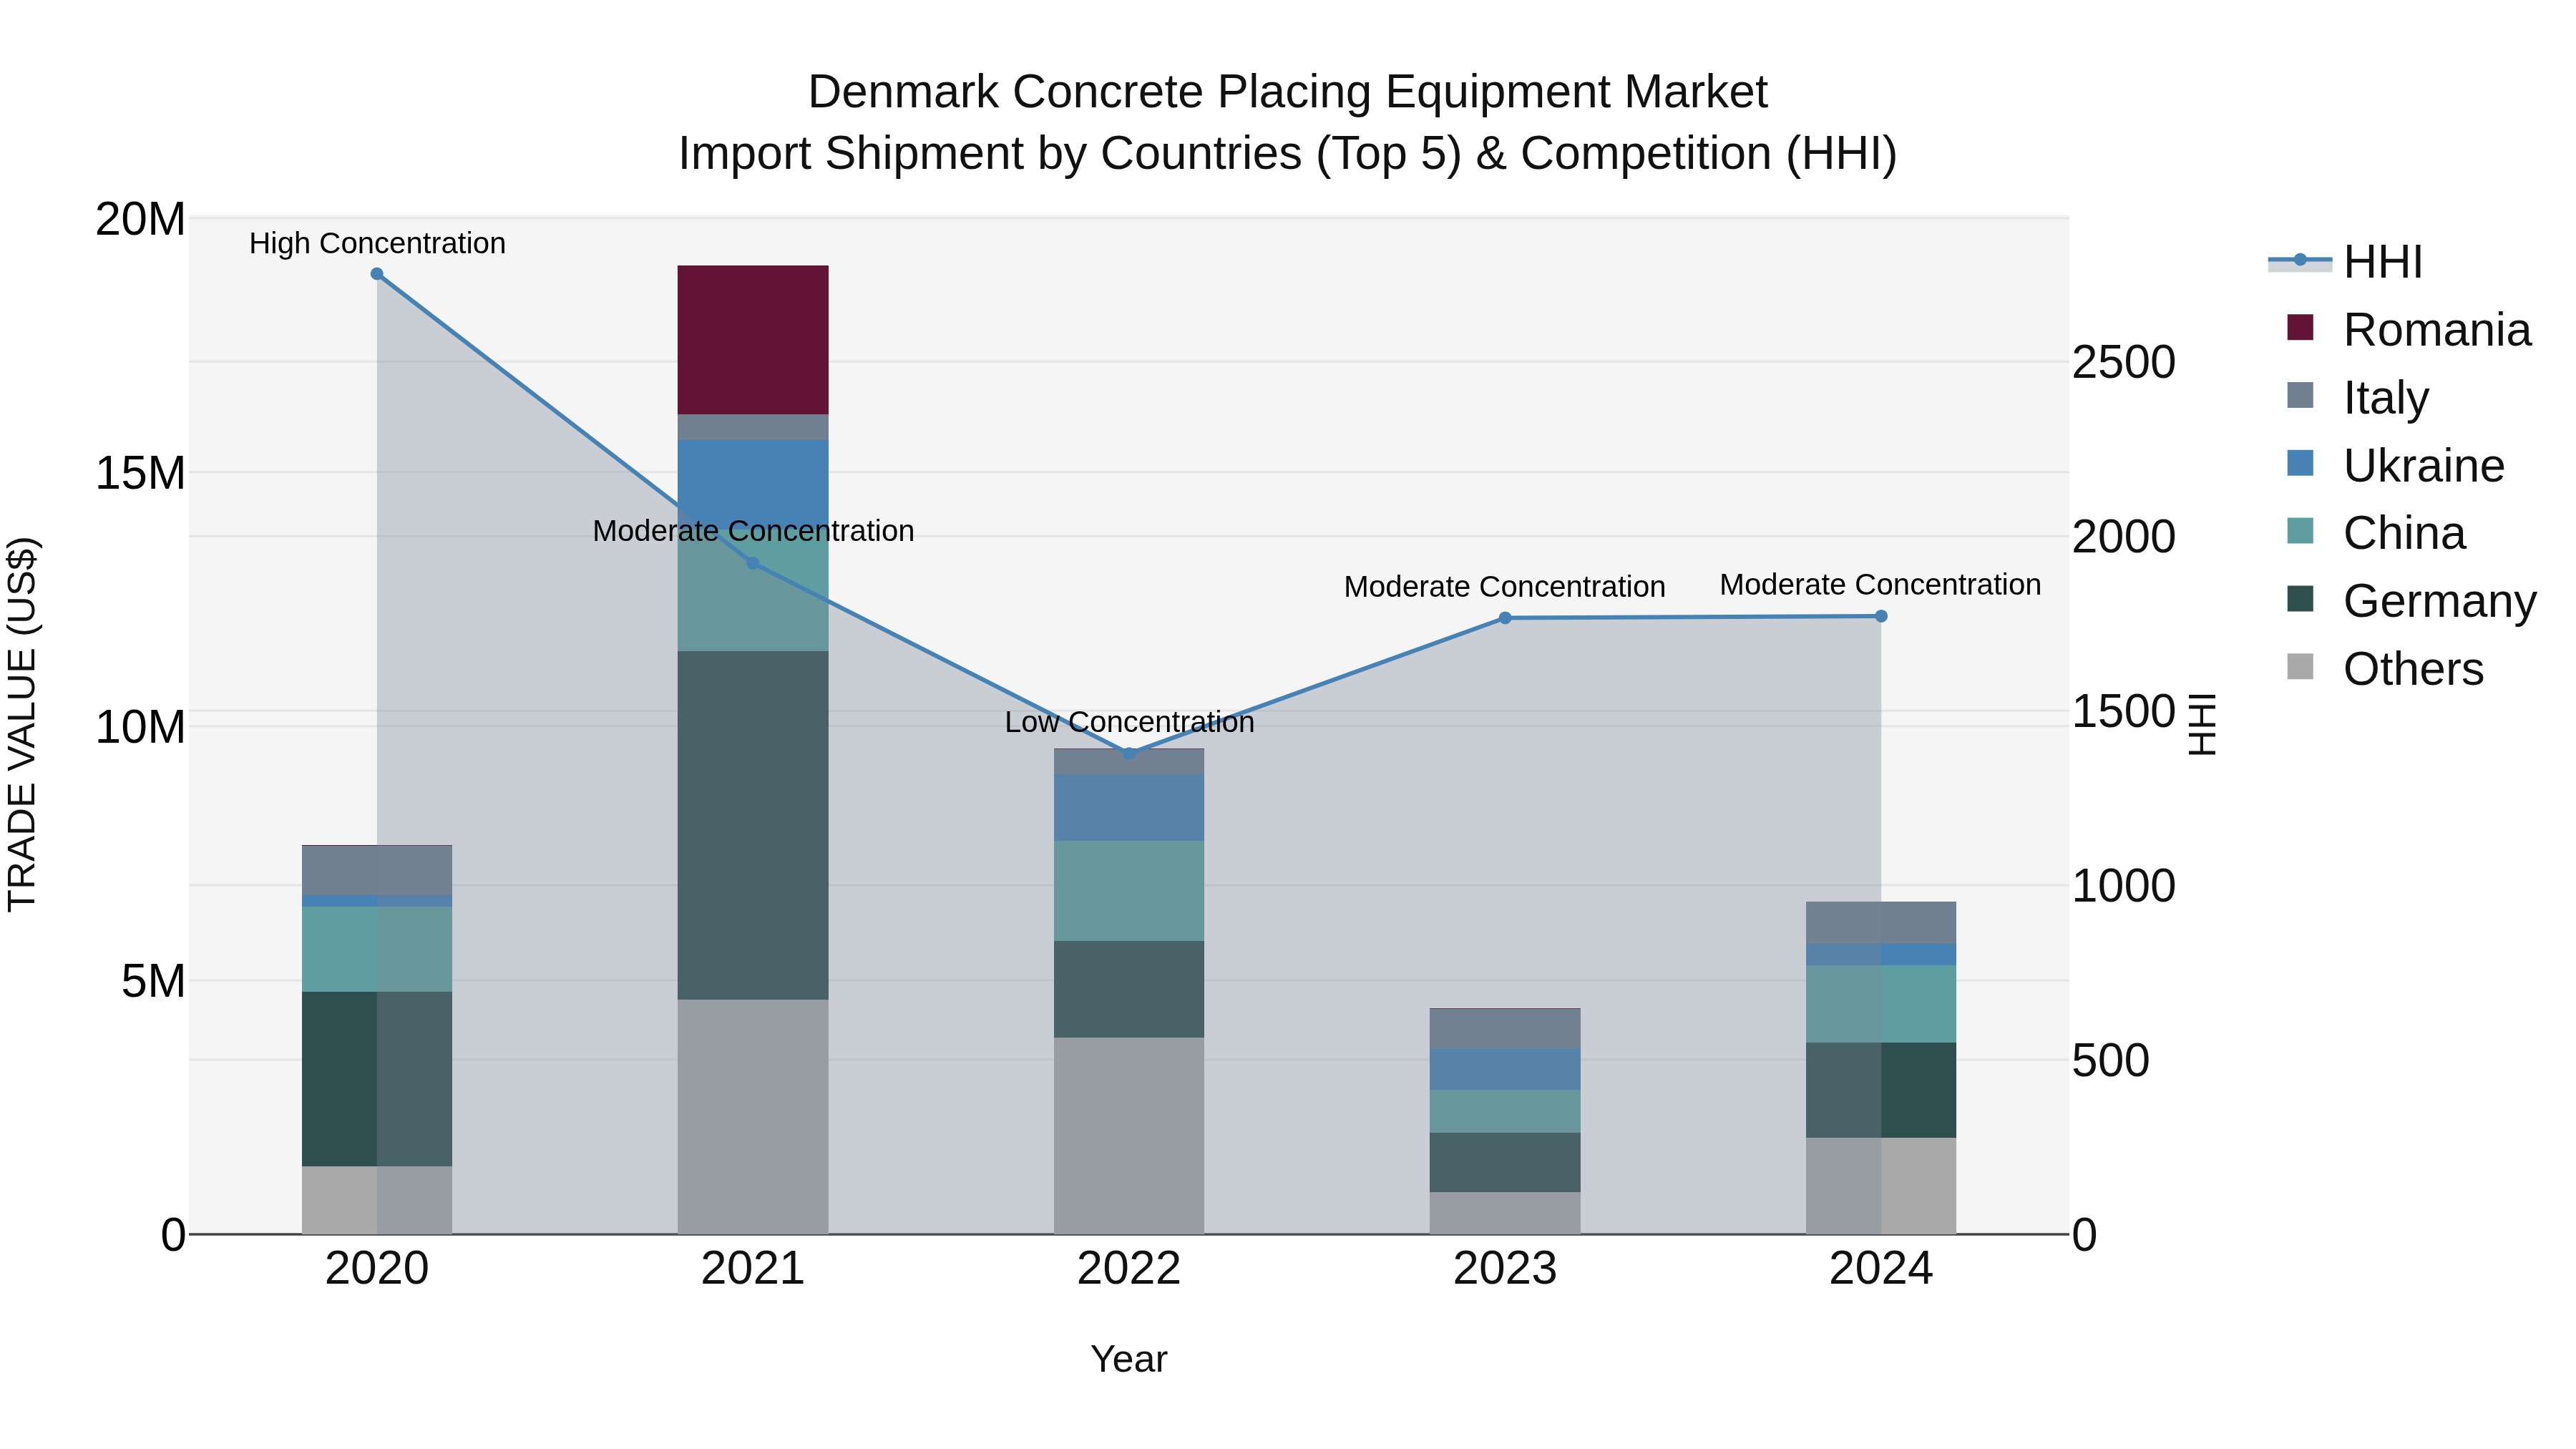Viewport: 2576px width, 1449px height.
Task: Click the 'High Concentration' annotation
Action: [377, 243]
